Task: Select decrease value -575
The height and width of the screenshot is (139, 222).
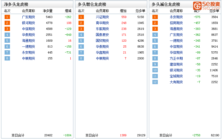Action: coord(197,17)
